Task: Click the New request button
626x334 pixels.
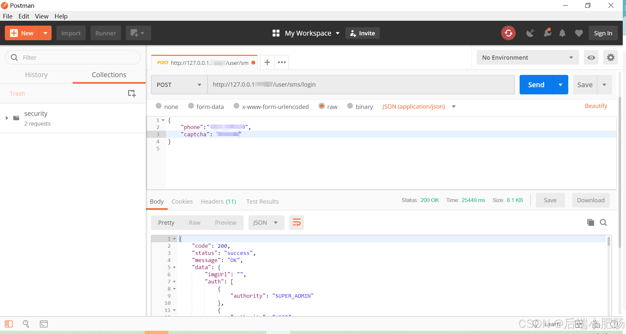Action: click(22, 33)
